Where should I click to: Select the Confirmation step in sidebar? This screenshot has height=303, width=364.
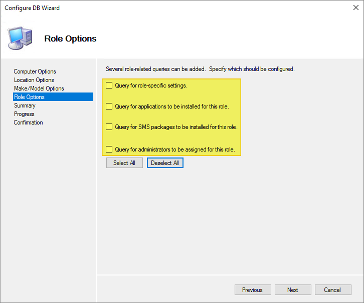(x=29, y=122)
